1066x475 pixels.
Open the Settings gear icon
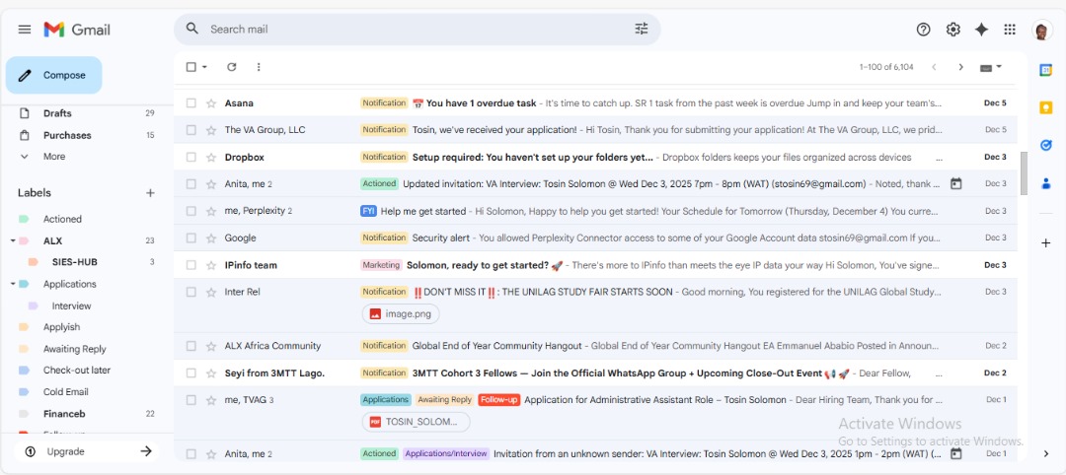953,30
